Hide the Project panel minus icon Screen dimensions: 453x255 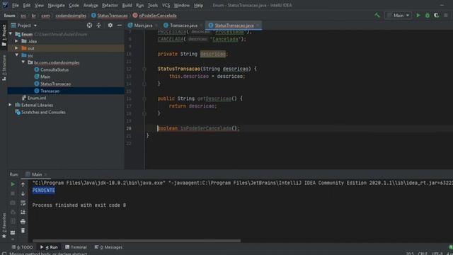120,25
